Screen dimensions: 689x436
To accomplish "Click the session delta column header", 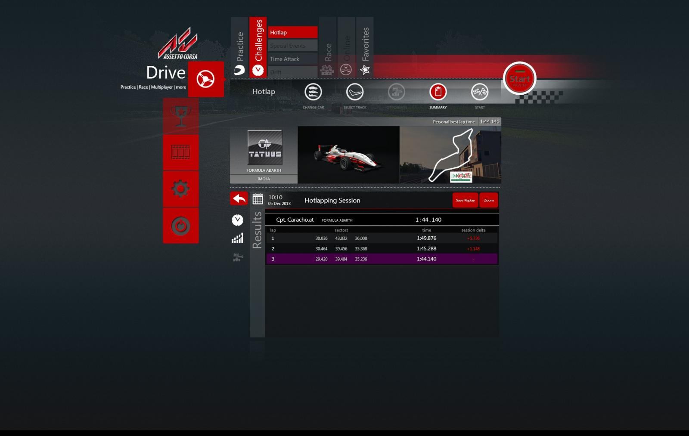I will tap(473, 230).
